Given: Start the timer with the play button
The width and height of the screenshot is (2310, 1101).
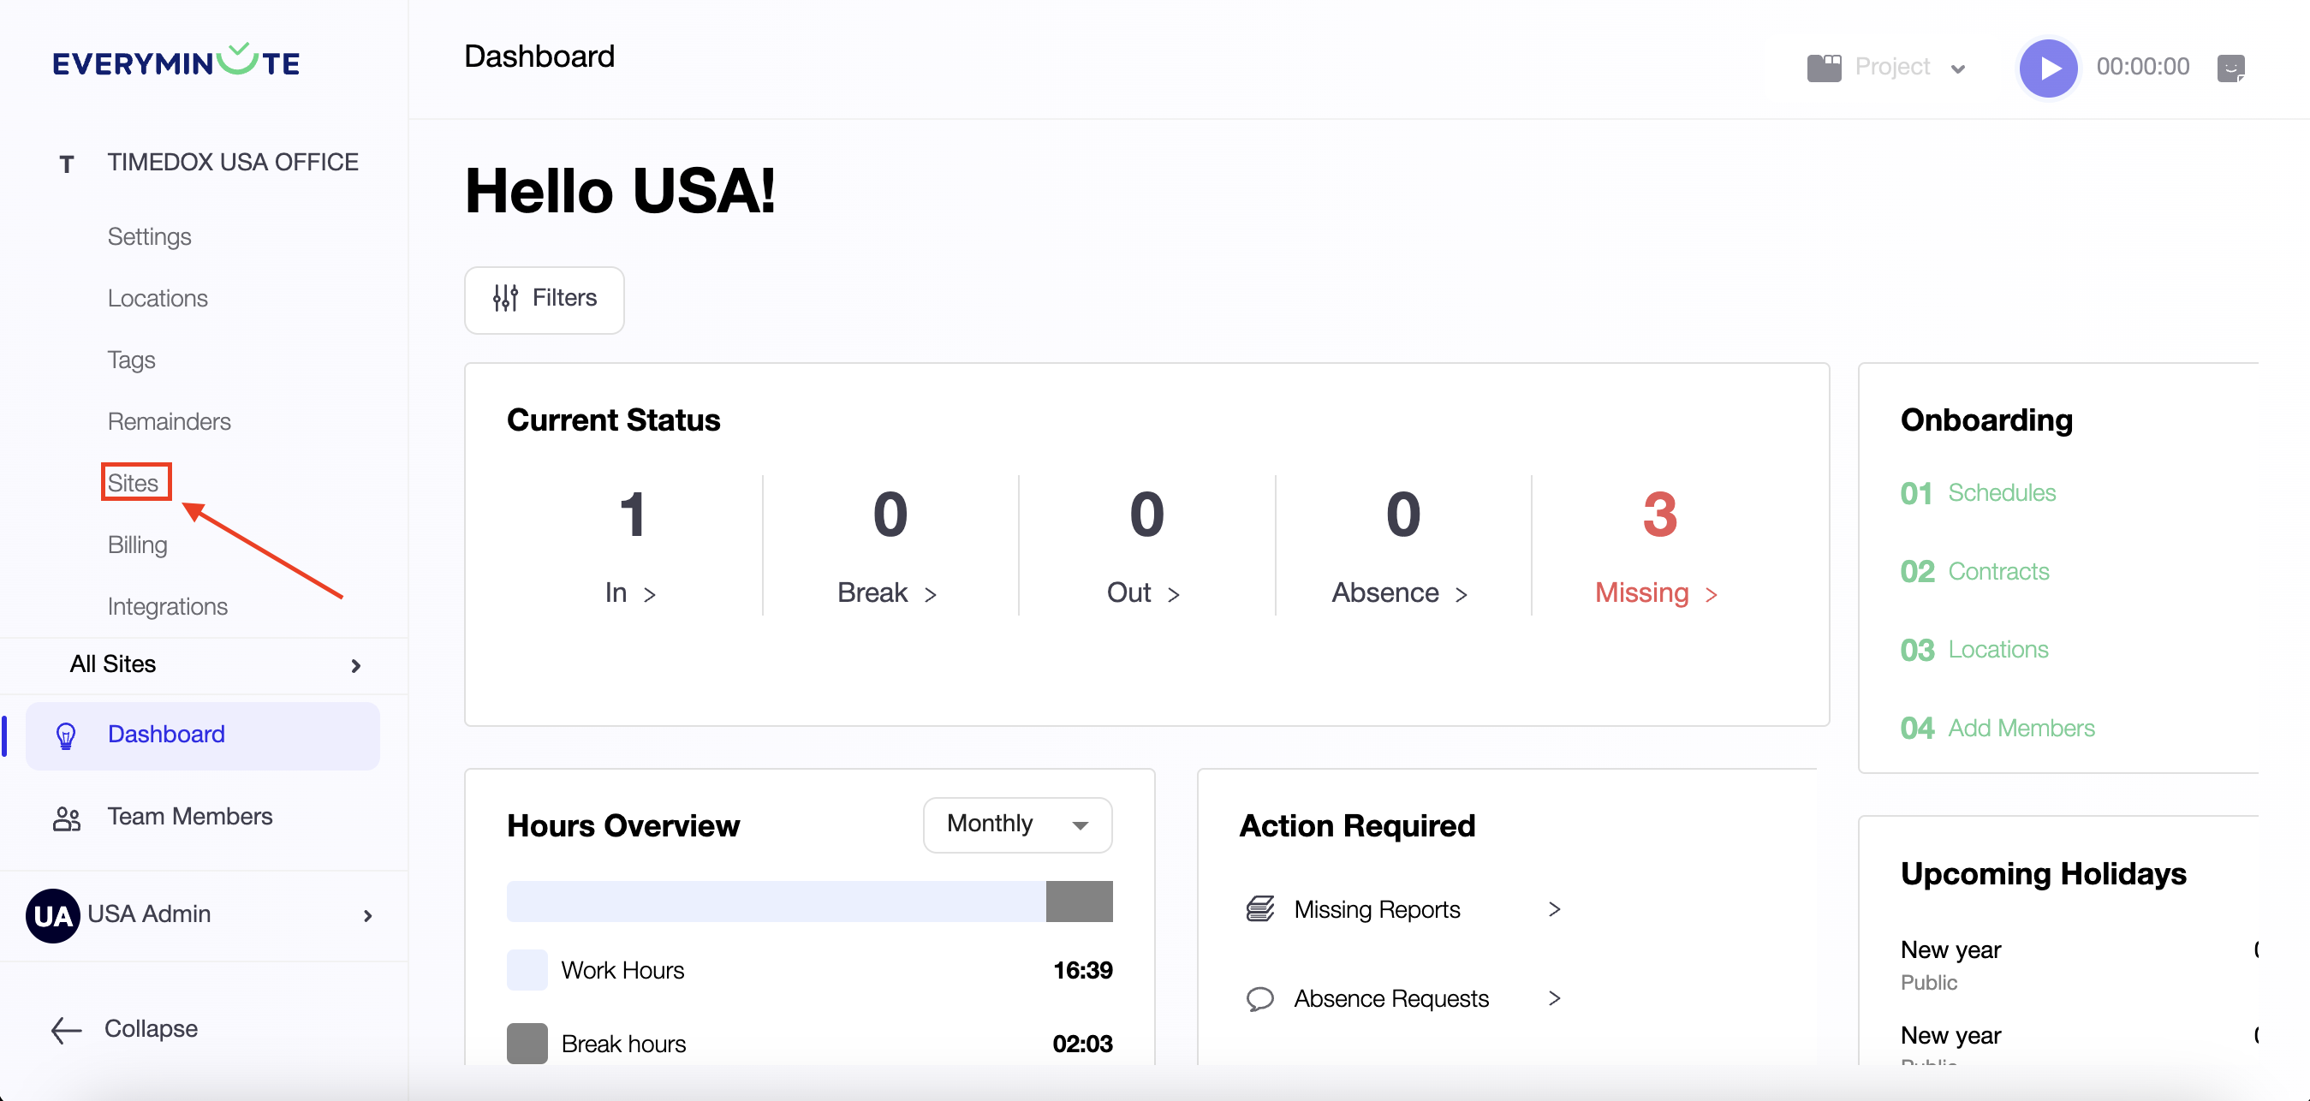Looking at the screenshot, I should 2047,68.
